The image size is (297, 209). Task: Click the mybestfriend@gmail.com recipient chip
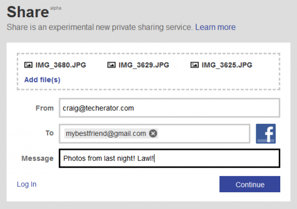click(x=106, y=133)
